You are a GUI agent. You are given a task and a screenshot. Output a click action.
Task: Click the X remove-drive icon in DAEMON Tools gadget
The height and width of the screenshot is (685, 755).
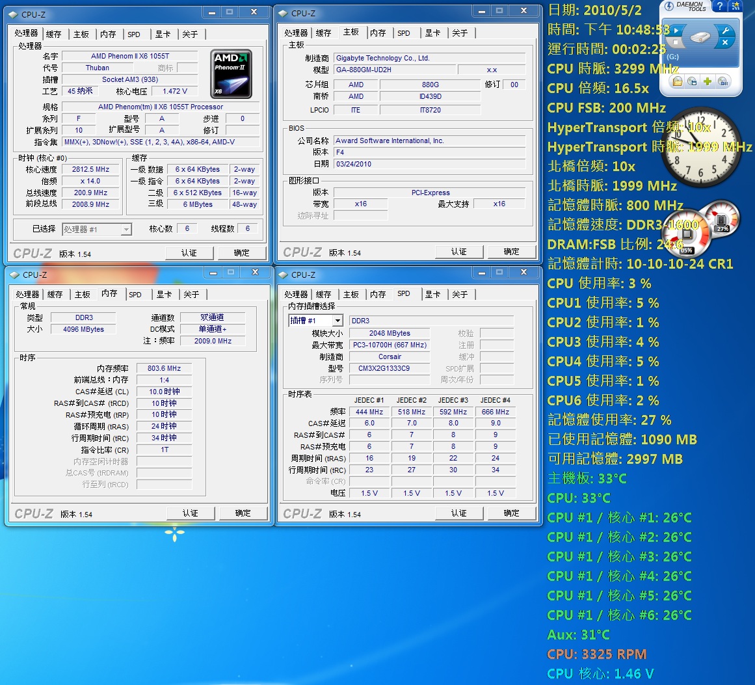(724, 43)
